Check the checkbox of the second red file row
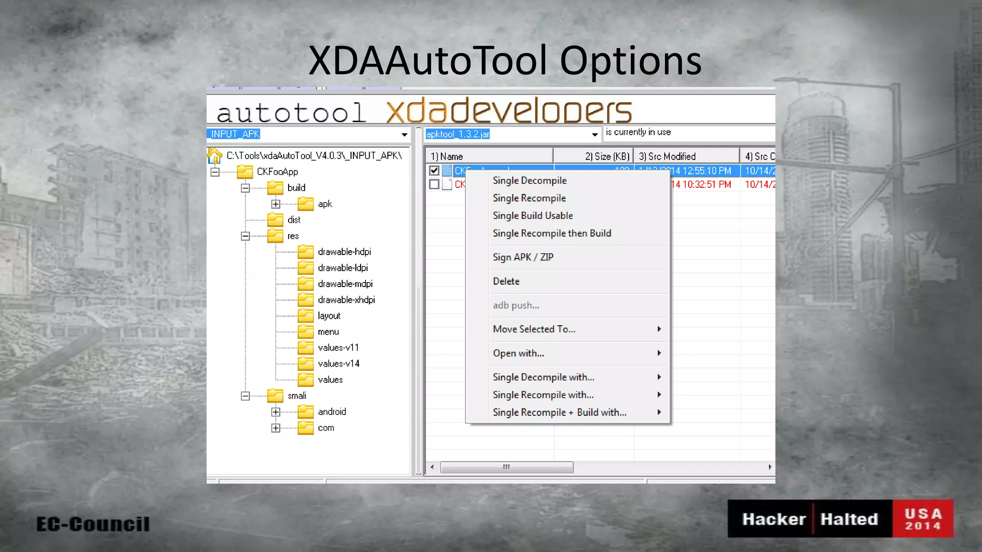The height and width of the screenshot is (552, 982). [x=434, y=184]
